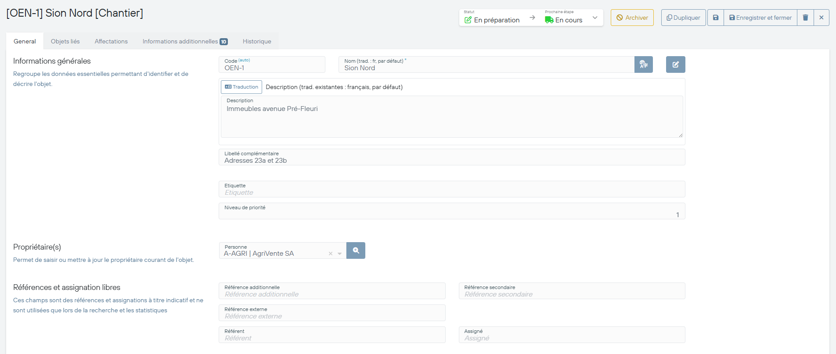Go to the Historique tab
The image size is (836, 354).
coord(257,41)
